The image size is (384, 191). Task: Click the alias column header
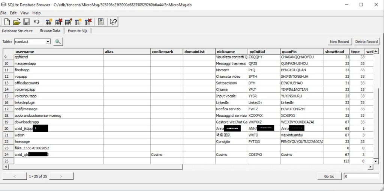pos(127,52)
